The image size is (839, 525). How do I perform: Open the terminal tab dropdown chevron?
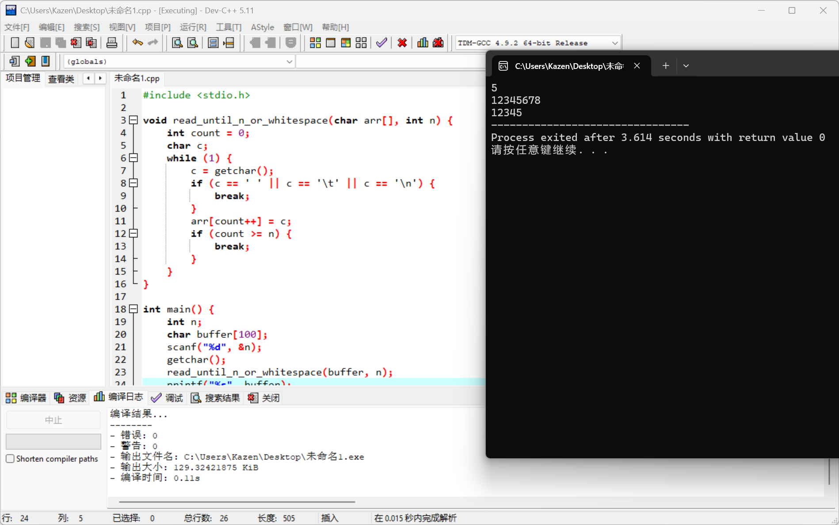tap(686, 66)
